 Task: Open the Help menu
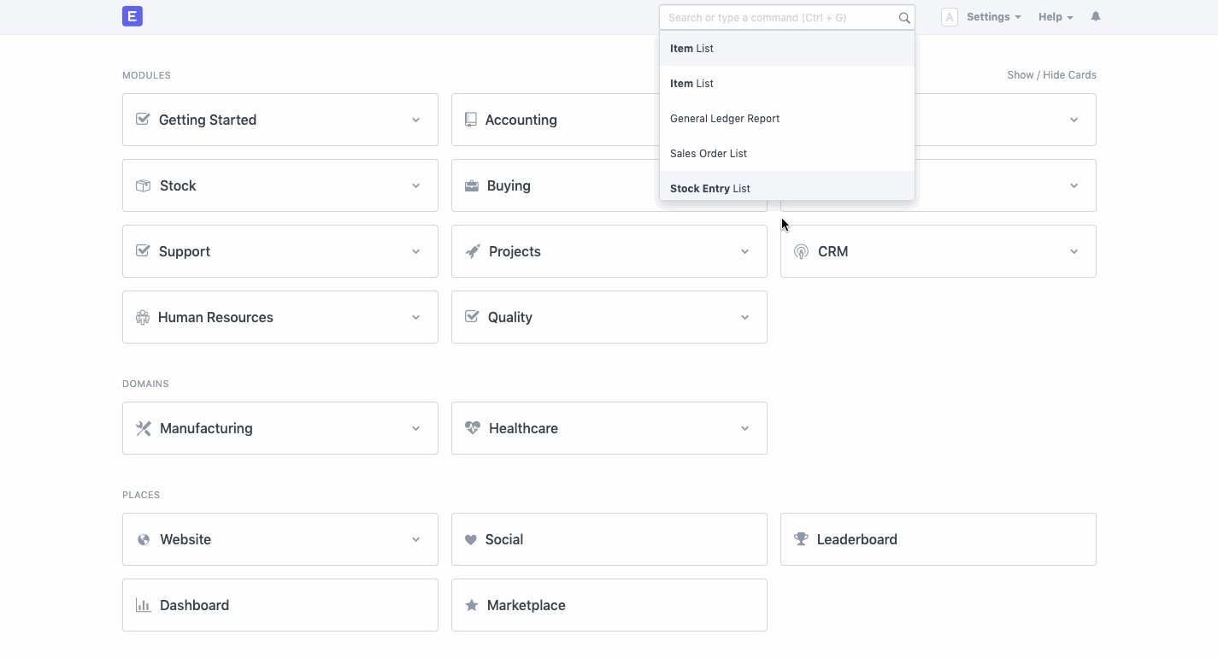(1056, 17)
